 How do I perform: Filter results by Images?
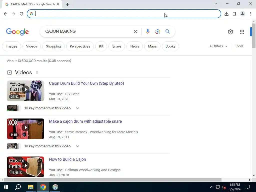click(x=11, y=46)
